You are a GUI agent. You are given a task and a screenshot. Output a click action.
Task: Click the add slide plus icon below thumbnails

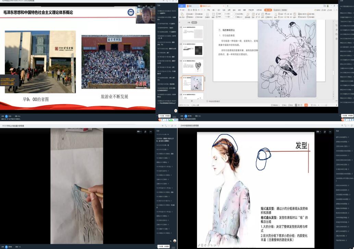click(x=193, y=101)
